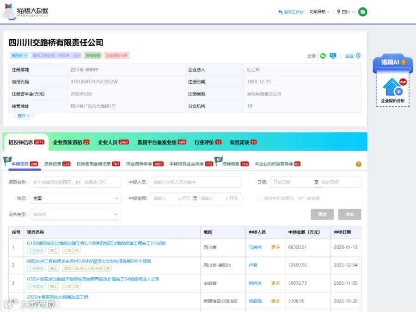Toggle the 包含中标金额为空的业绩 option
Screen dimensions: 416x312
click(x=260, y=198)
